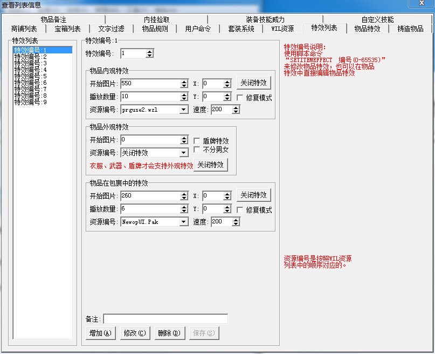This screenshot has width=435, height=354.
Task: Check the 盾牌特效 checkbox
Action: (x=197, y=141)
